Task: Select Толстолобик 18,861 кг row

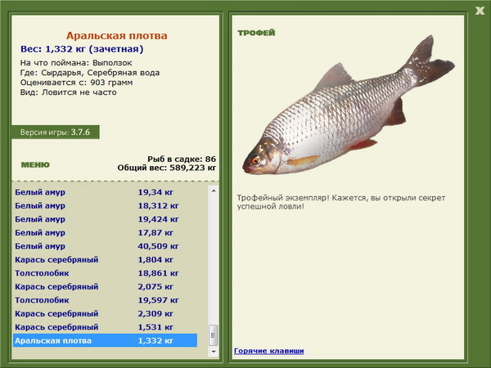Action: pos(106,273)
